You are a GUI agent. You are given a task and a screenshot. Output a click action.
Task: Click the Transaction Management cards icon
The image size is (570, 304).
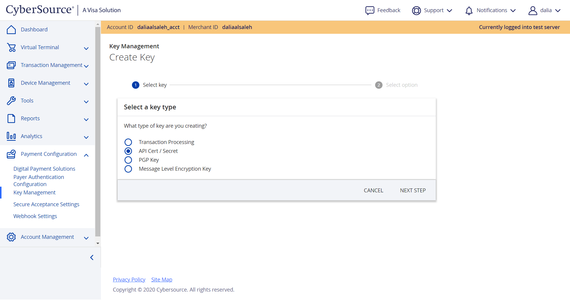[x=11, y=65]
